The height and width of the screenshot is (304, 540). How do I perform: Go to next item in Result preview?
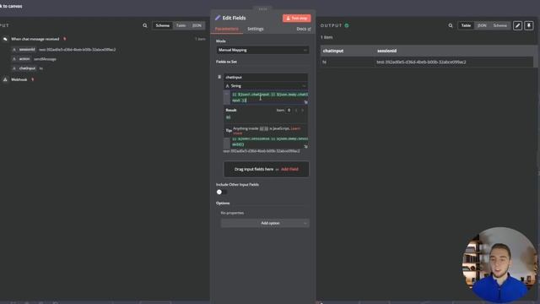[302, 111]
